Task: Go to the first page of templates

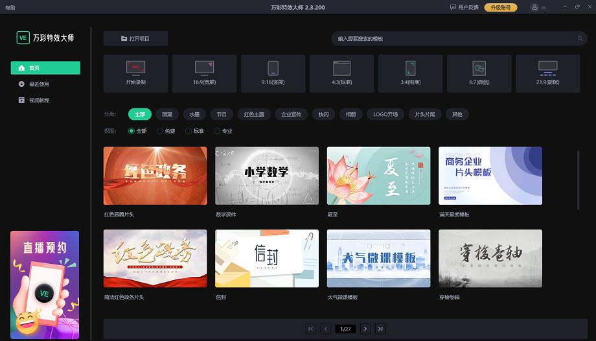Action: [310, 329]
